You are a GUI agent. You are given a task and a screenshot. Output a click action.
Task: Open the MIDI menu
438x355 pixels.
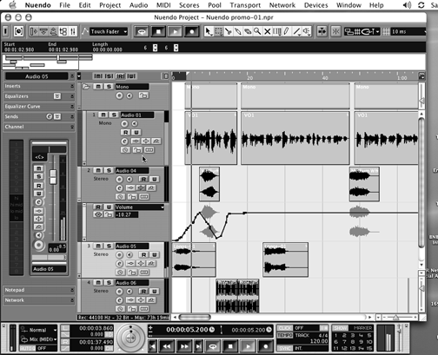coord(163,5)
